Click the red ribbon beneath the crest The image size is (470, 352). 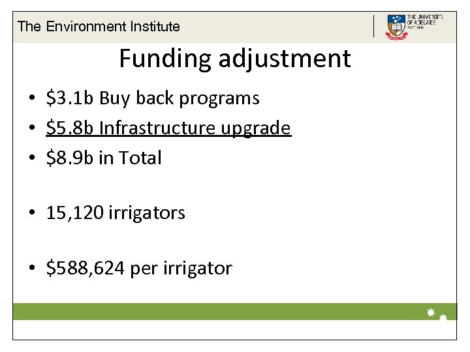point(396,38)
